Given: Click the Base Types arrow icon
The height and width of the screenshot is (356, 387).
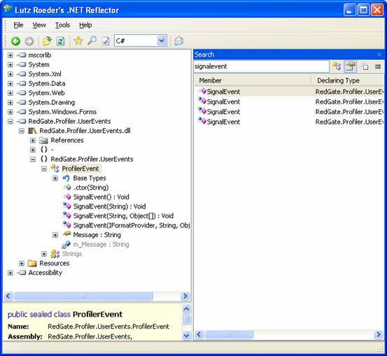Looking at the screenshot, I should click(x=66, y=178).
